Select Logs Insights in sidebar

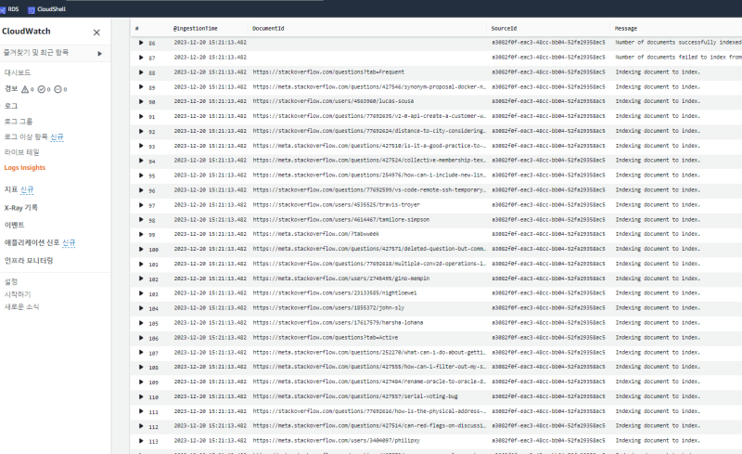[25, 168]
